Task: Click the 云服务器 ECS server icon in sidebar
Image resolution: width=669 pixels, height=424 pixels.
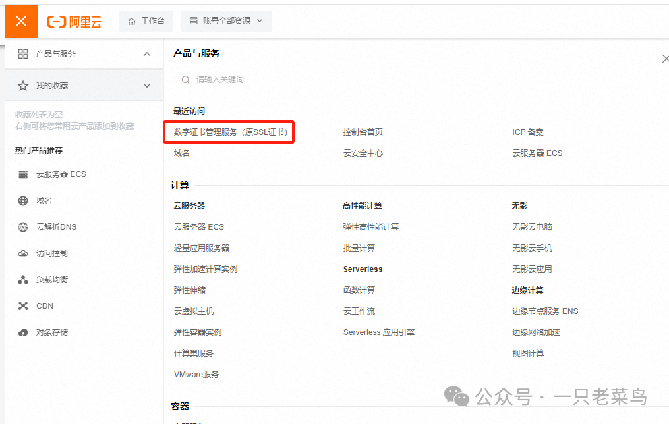Action: pos(23,174)
